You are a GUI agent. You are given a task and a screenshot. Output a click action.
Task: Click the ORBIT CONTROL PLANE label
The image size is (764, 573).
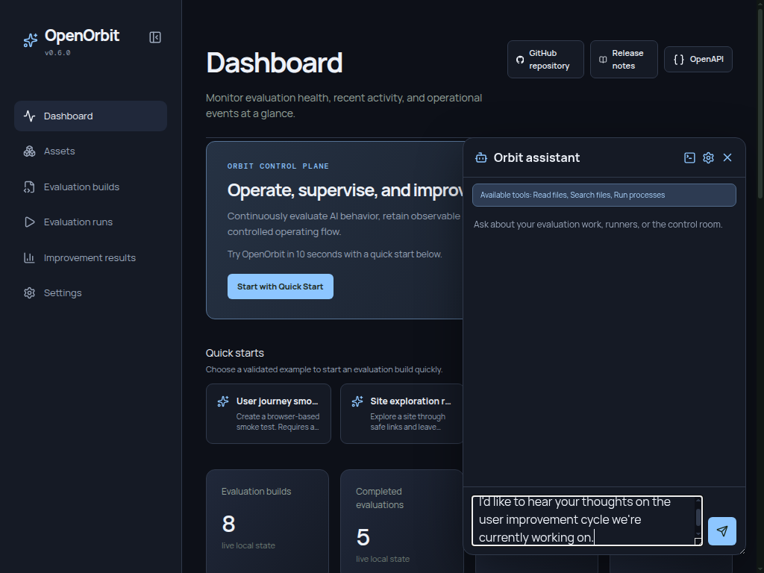click(x=278, y=166)
